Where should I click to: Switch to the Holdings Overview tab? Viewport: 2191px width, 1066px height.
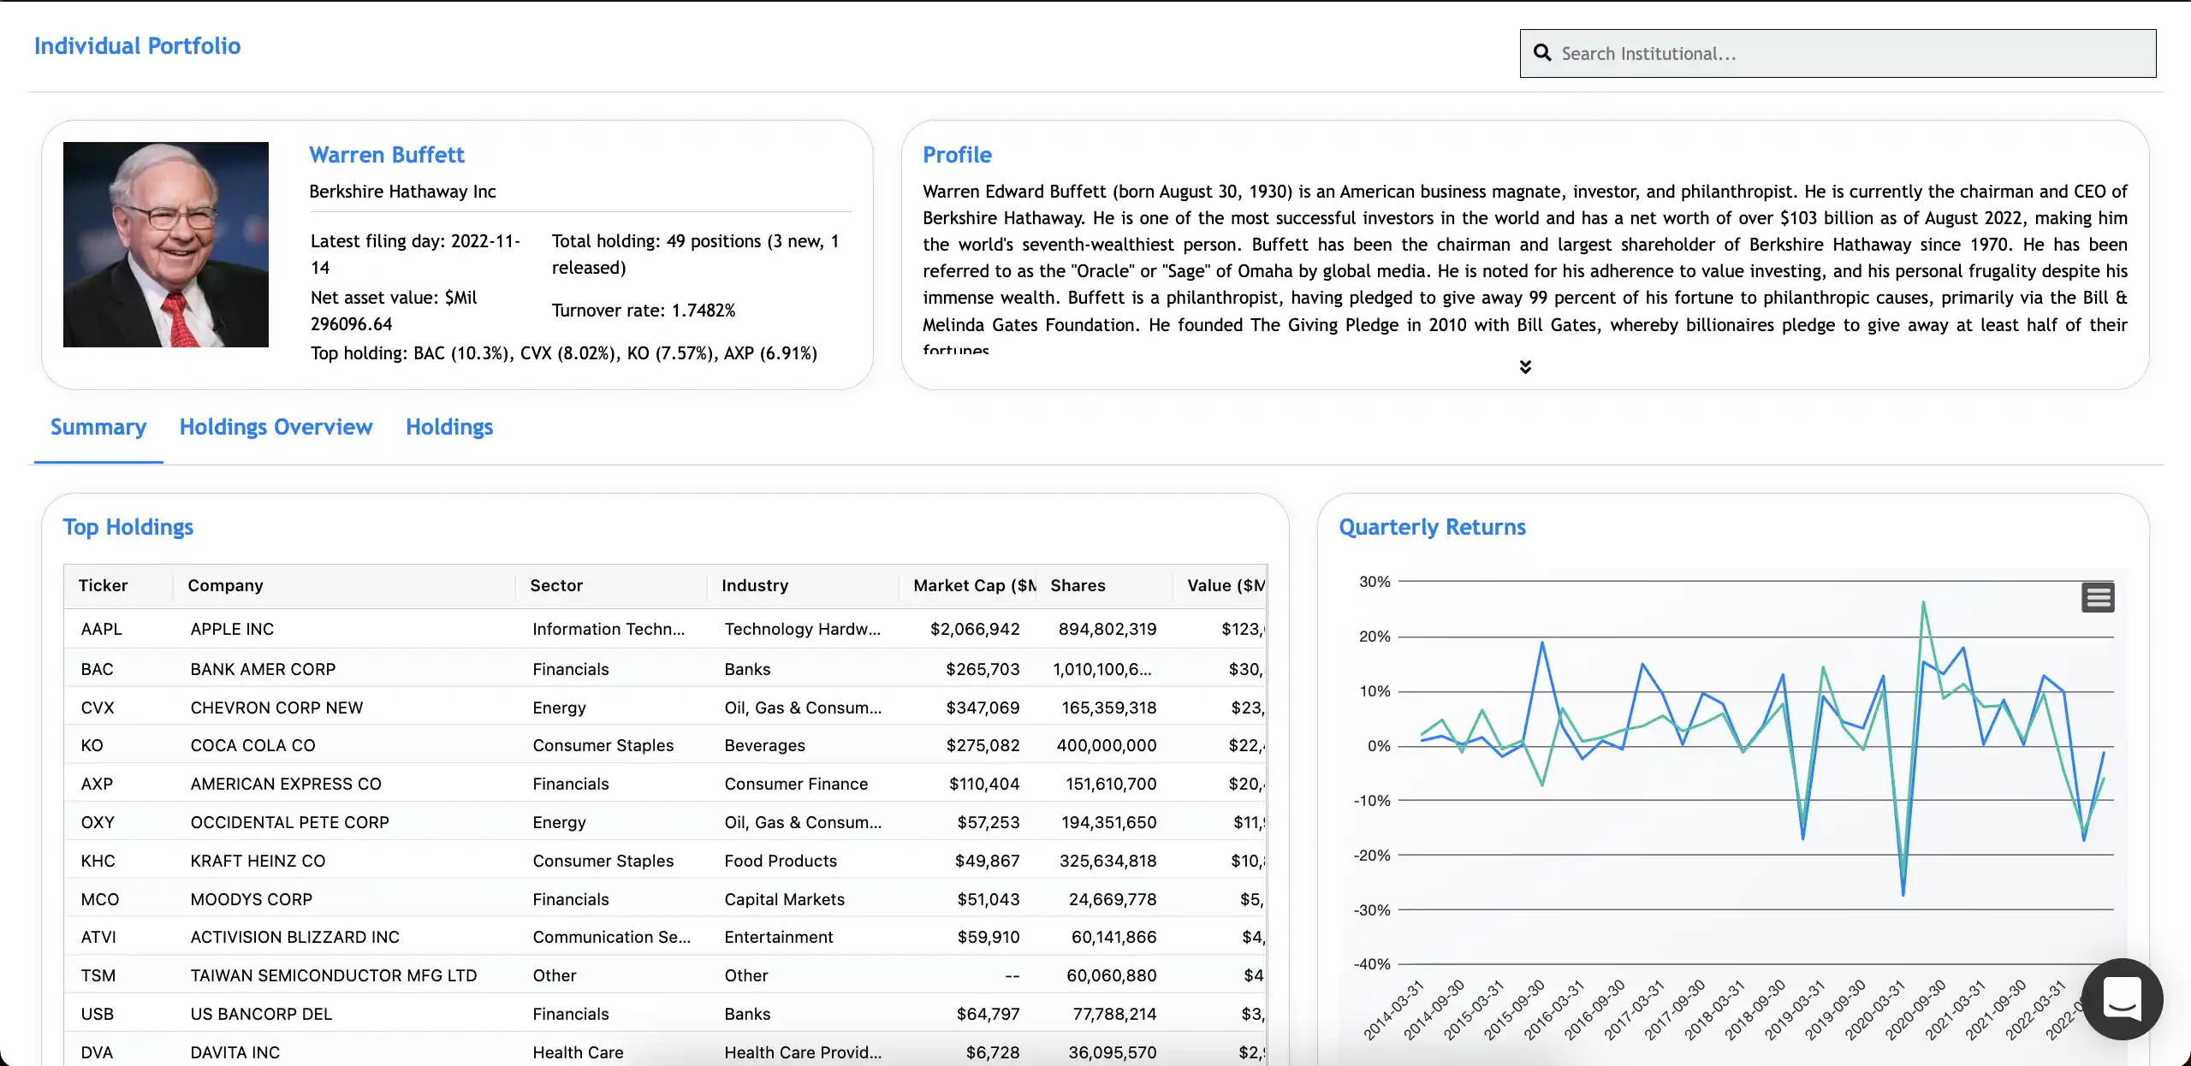click(275, 427)
